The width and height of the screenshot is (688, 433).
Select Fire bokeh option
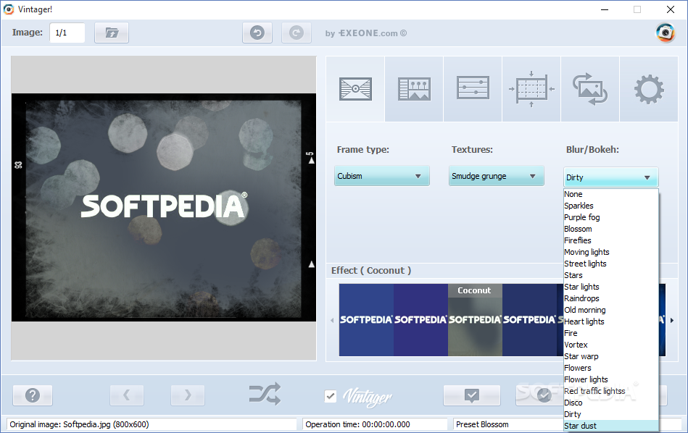click(610, 333)
